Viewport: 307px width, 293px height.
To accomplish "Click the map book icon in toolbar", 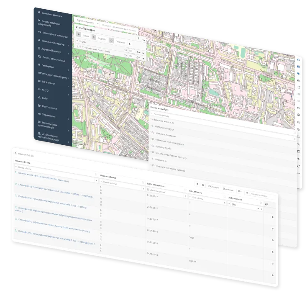I will tap(298, 87).
